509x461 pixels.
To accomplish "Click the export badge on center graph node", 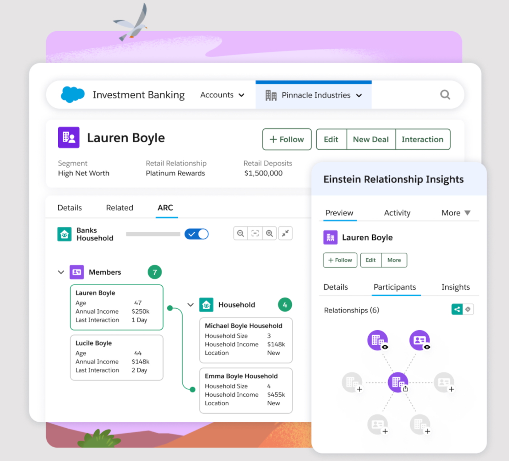I will pyautogui.click(x=405, y=389).
